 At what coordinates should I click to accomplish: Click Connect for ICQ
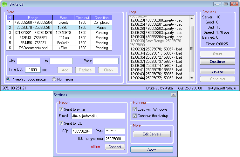[x=115, y=147]
